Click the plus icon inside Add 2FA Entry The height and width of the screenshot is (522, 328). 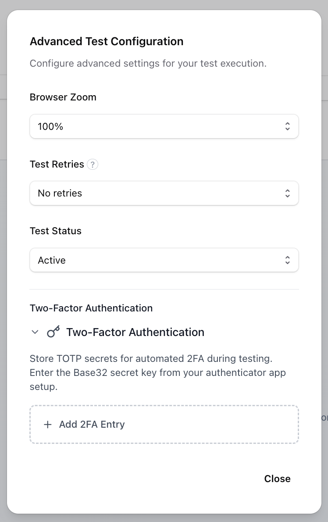pyautogui.click(x=47, y=424)
